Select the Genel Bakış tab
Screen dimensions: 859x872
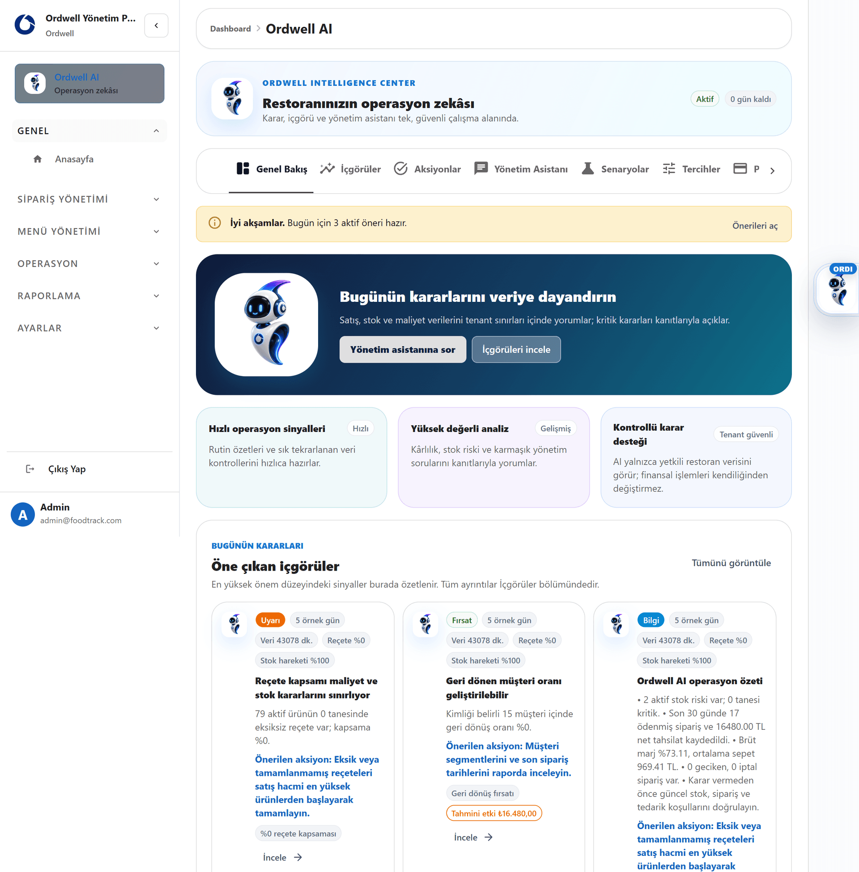tap(271, 169)
